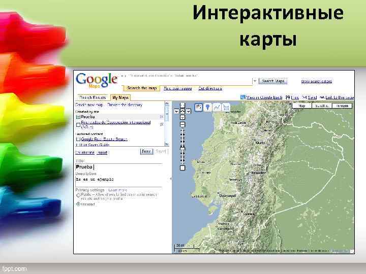366x274 pixels.
Task: Click the Google Earth icon
Action: [243, 97]
